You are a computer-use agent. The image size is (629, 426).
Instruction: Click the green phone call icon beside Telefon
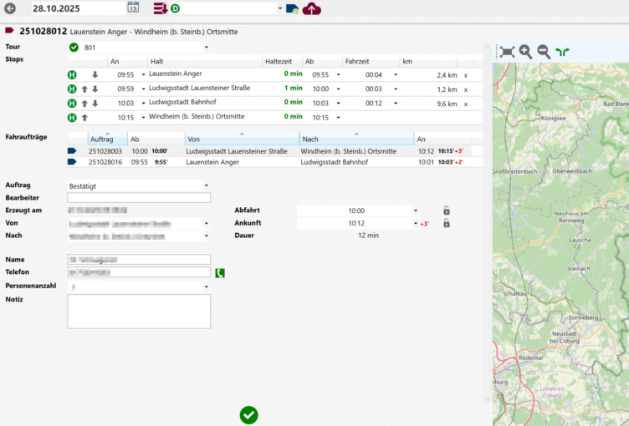(x=220, y=272)
